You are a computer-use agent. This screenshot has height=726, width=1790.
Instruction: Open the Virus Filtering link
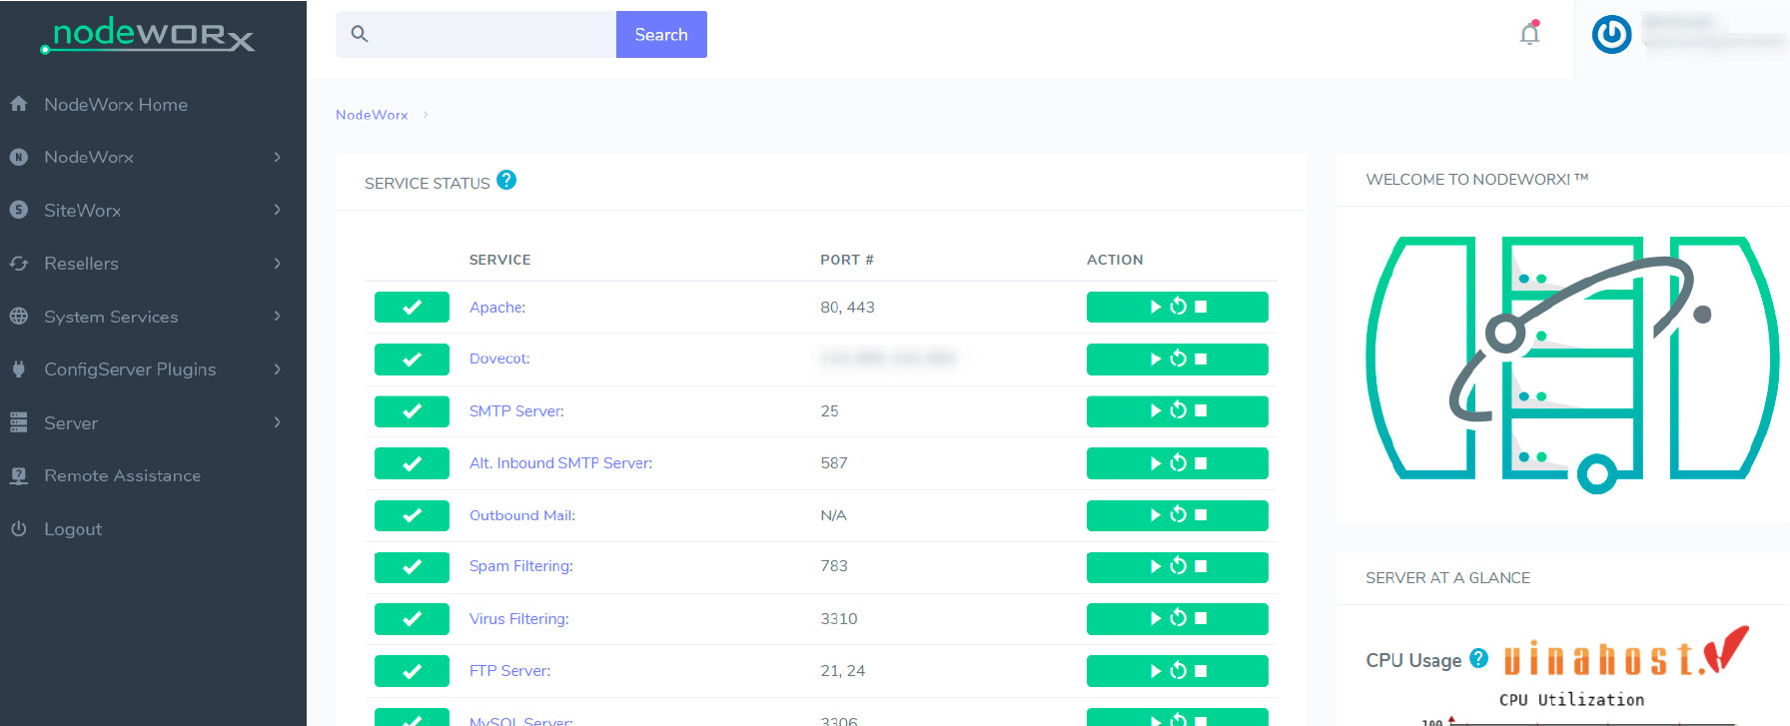tap(519, 619)
